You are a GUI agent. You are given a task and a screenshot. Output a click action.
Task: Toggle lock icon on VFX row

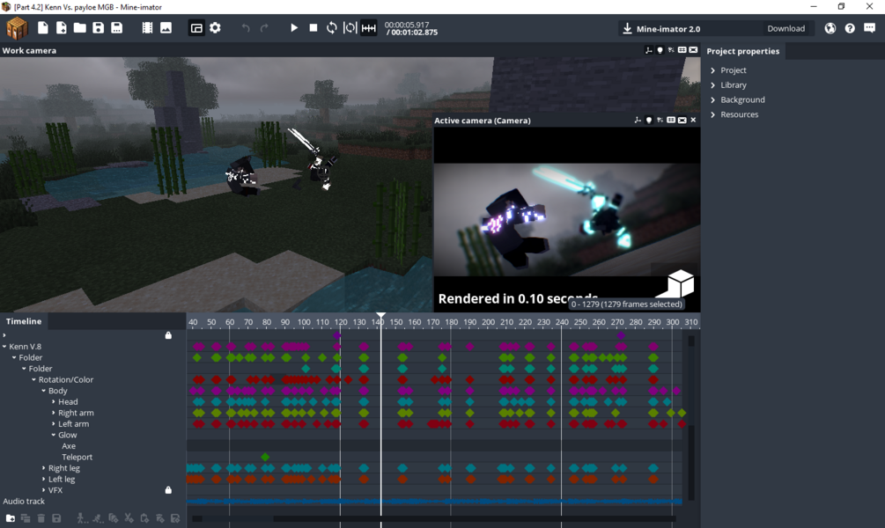pos(168,489)
